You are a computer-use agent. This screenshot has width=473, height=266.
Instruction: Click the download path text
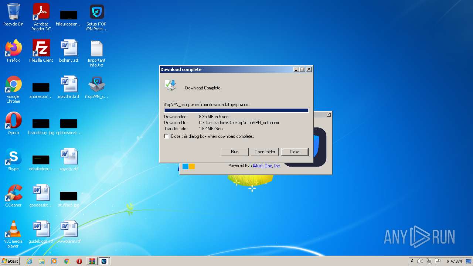pos(239,123)
